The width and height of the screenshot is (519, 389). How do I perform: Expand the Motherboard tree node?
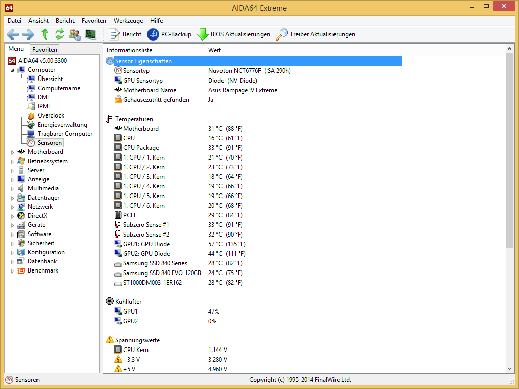(x=12, y=152)
